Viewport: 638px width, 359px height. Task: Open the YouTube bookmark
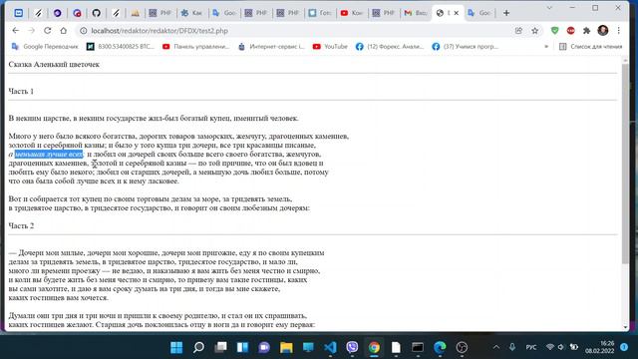[x=330, y=47]
